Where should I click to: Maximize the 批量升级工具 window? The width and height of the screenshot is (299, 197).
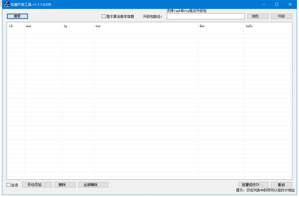(x=277, y=4)
